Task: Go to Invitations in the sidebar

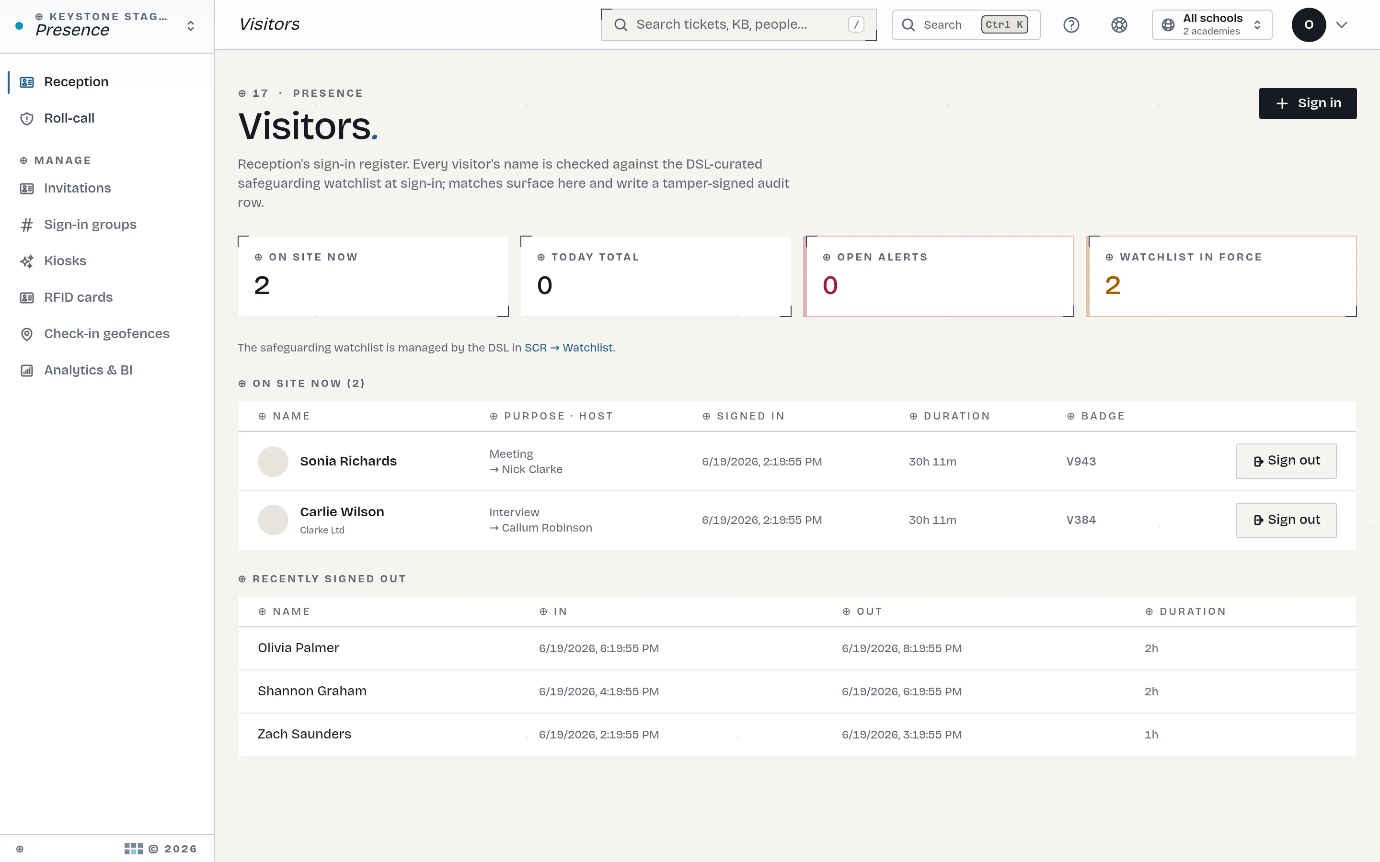Action: (107, 188)
